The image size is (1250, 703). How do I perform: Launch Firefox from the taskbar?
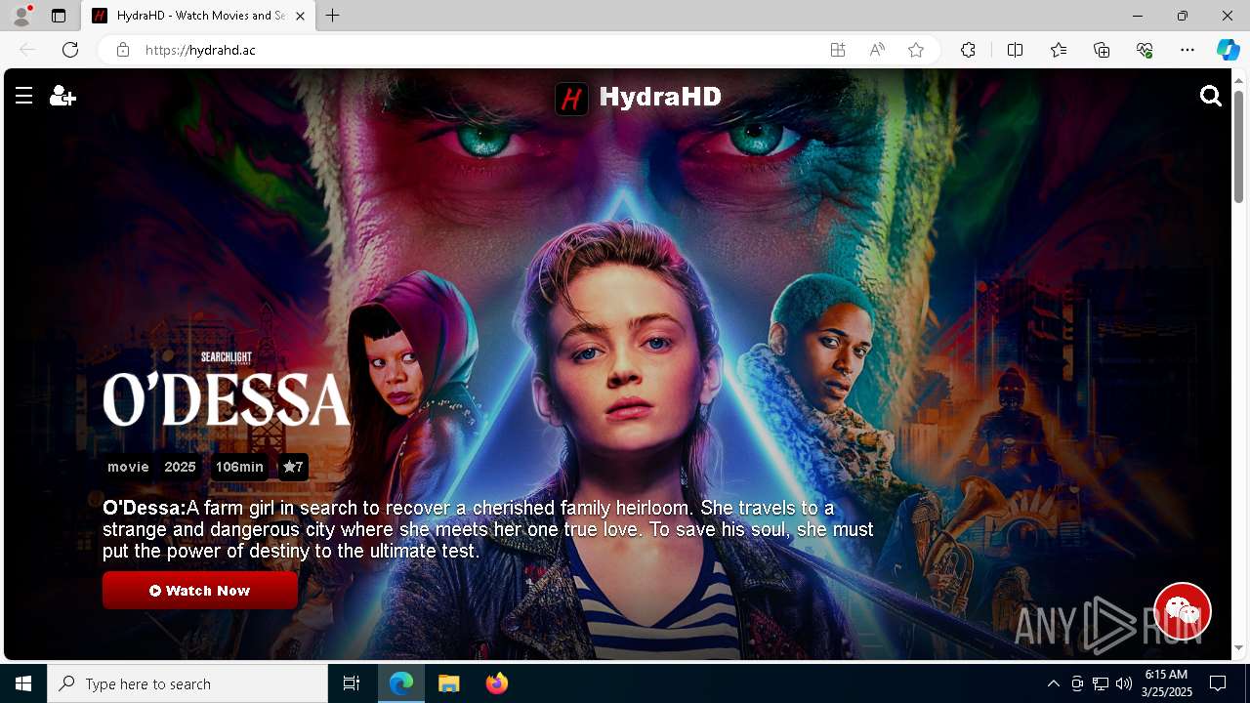coord(497,683)
